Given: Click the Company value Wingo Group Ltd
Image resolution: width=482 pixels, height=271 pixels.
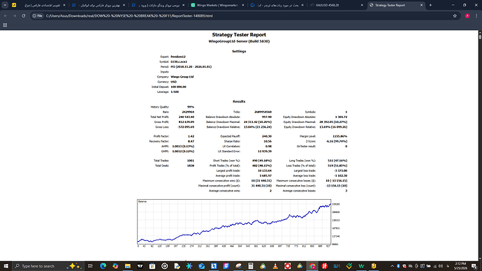Looking at the screenshot, I should pyautogui.click(x=182, y=77).
